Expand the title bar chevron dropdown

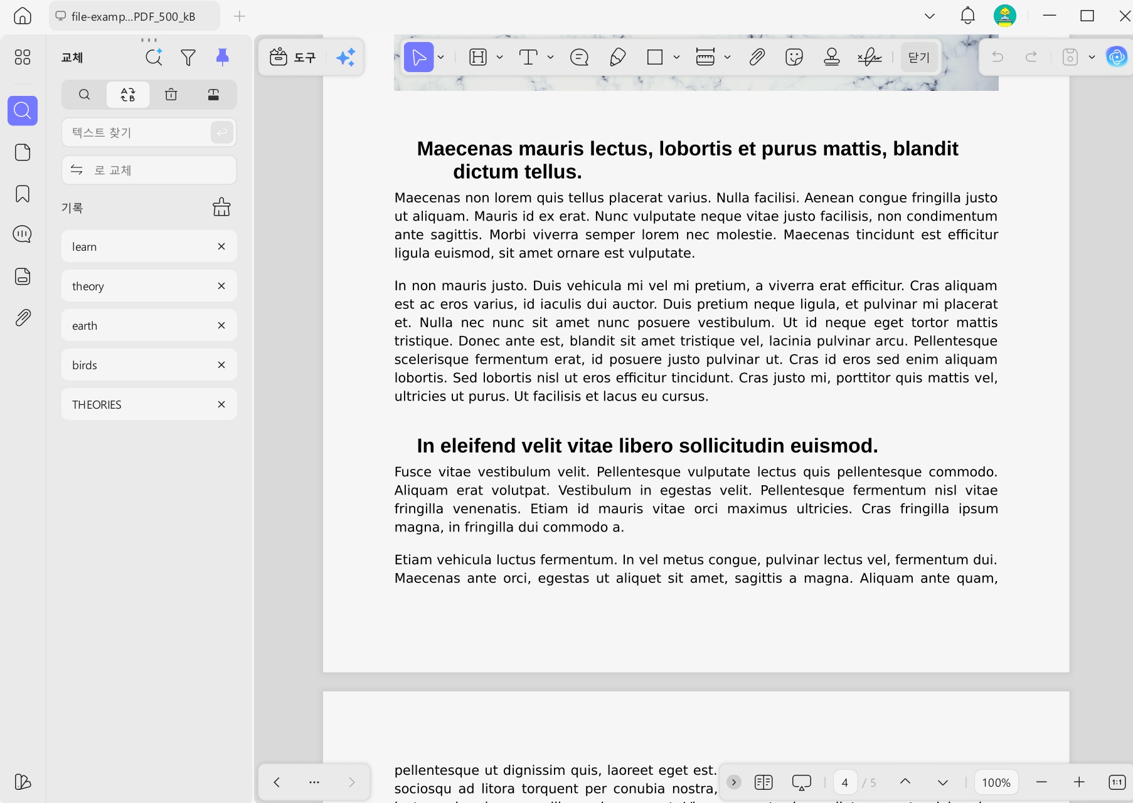tap(930, 16)
